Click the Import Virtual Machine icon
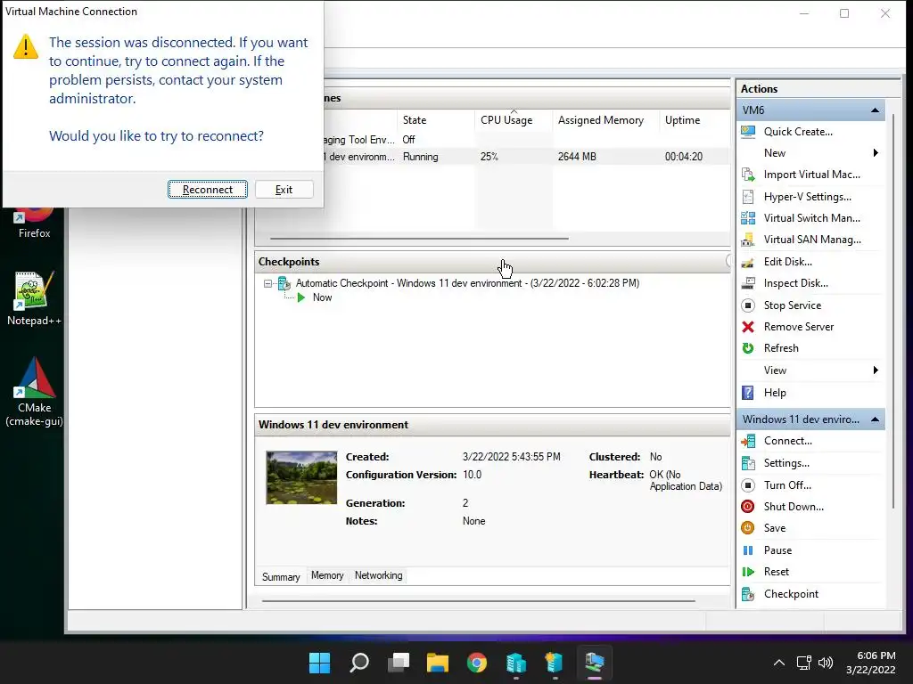This screenshot has width=913, height=684. pos(748,175)
